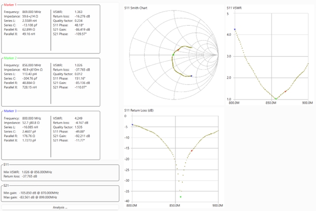This screenshot has height=211, width=316.
Task: Click blue marker on Smith chart trace
Action: point(192,76)
